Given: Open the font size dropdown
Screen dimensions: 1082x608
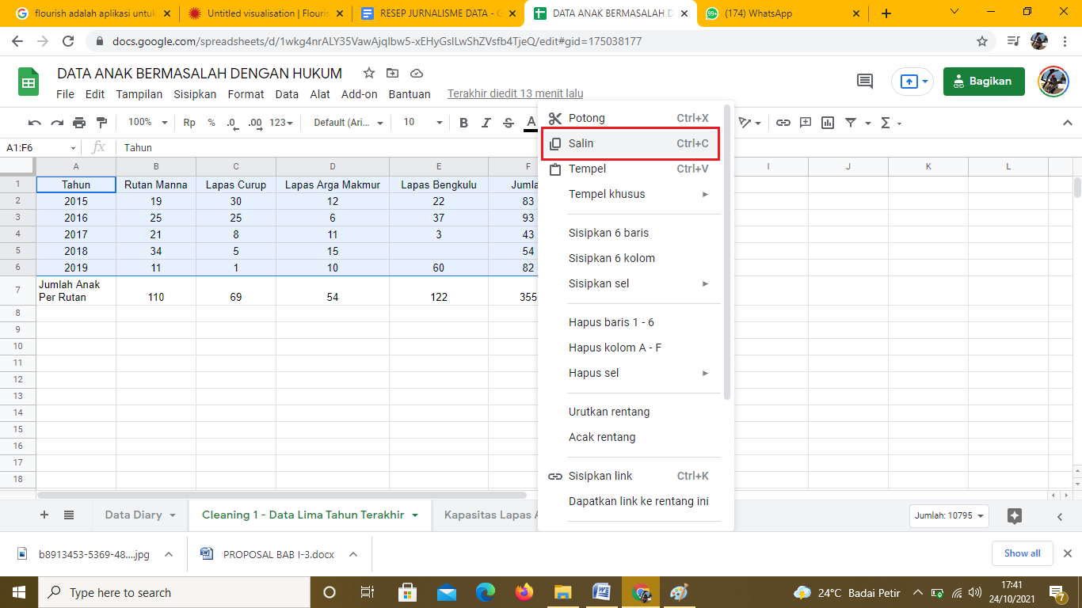Looking at the screenshot, I should [x=422, y=123].
